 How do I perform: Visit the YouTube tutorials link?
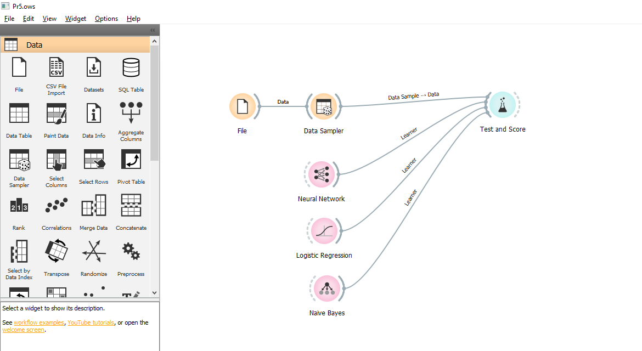pyautogui.click(x=90, y=322)
